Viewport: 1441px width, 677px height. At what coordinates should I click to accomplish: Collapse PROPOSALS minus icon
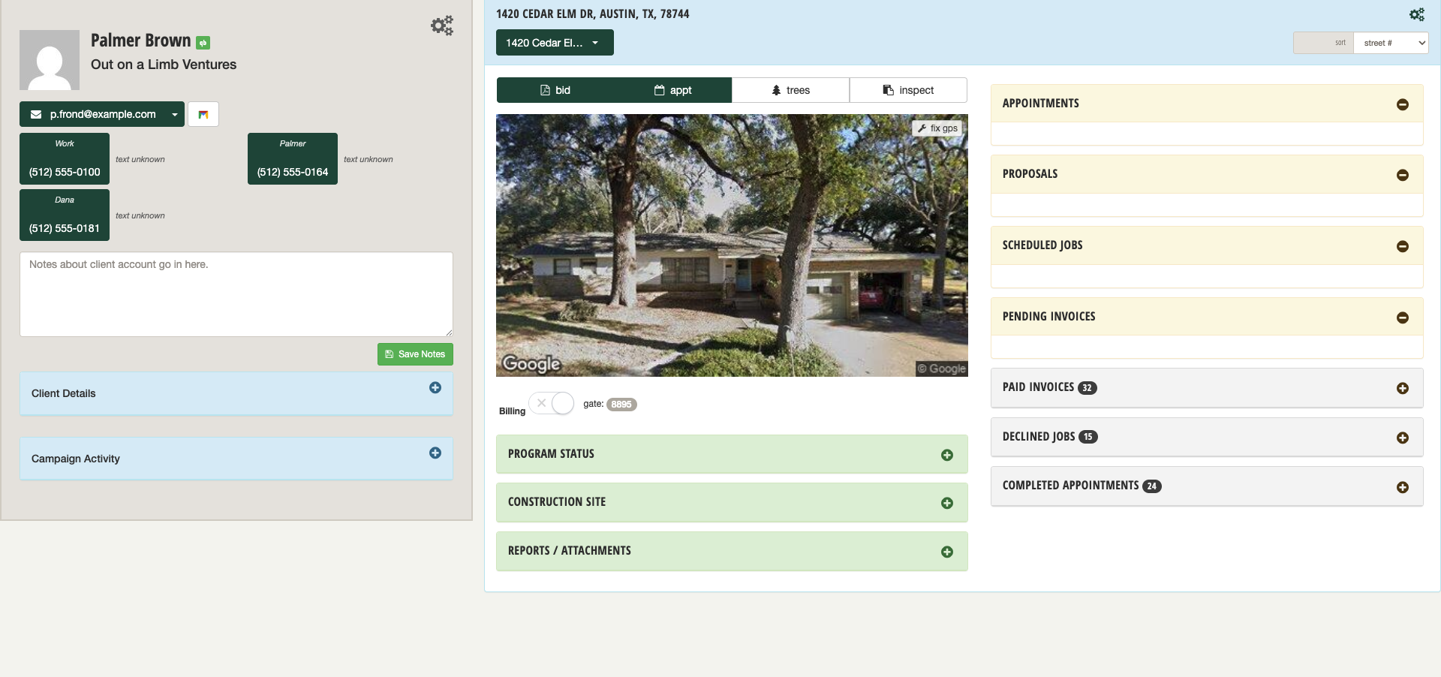(x=1403, y=175)
